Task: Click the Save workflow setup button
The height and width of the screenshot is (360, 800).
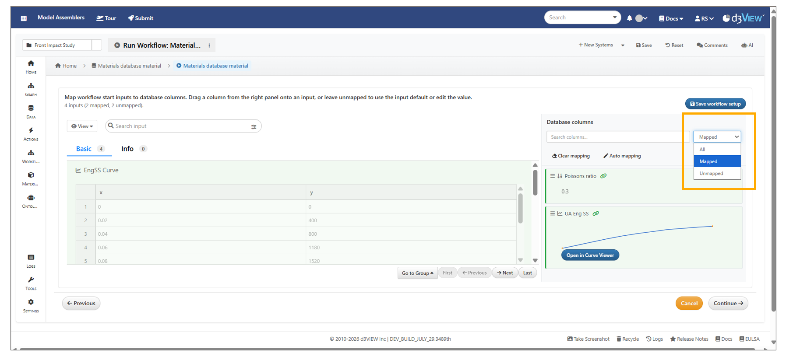Action: (x=715, y=104)
